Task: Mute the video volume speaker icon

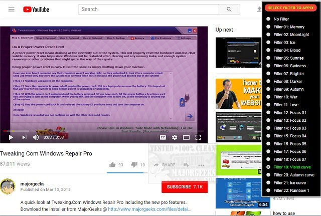Action: point(36,137)
